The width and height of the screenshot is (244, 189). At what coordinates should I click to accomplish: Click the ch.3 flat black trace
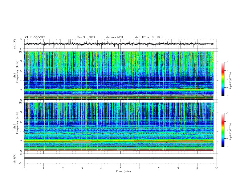pyautogui.click(x=119, y=158)
